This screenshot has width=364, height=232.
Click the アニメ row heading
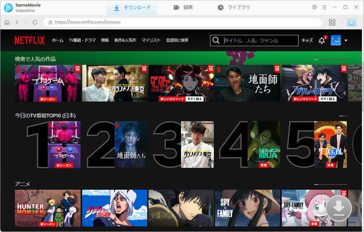point(22,184)
